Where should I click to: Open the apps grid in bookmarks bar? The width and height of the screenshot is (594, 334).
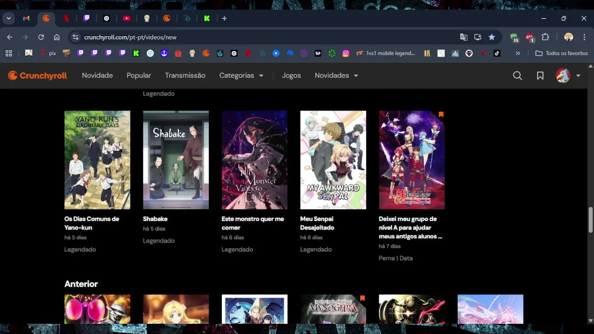pyautogui.click(x=8, y=53)
